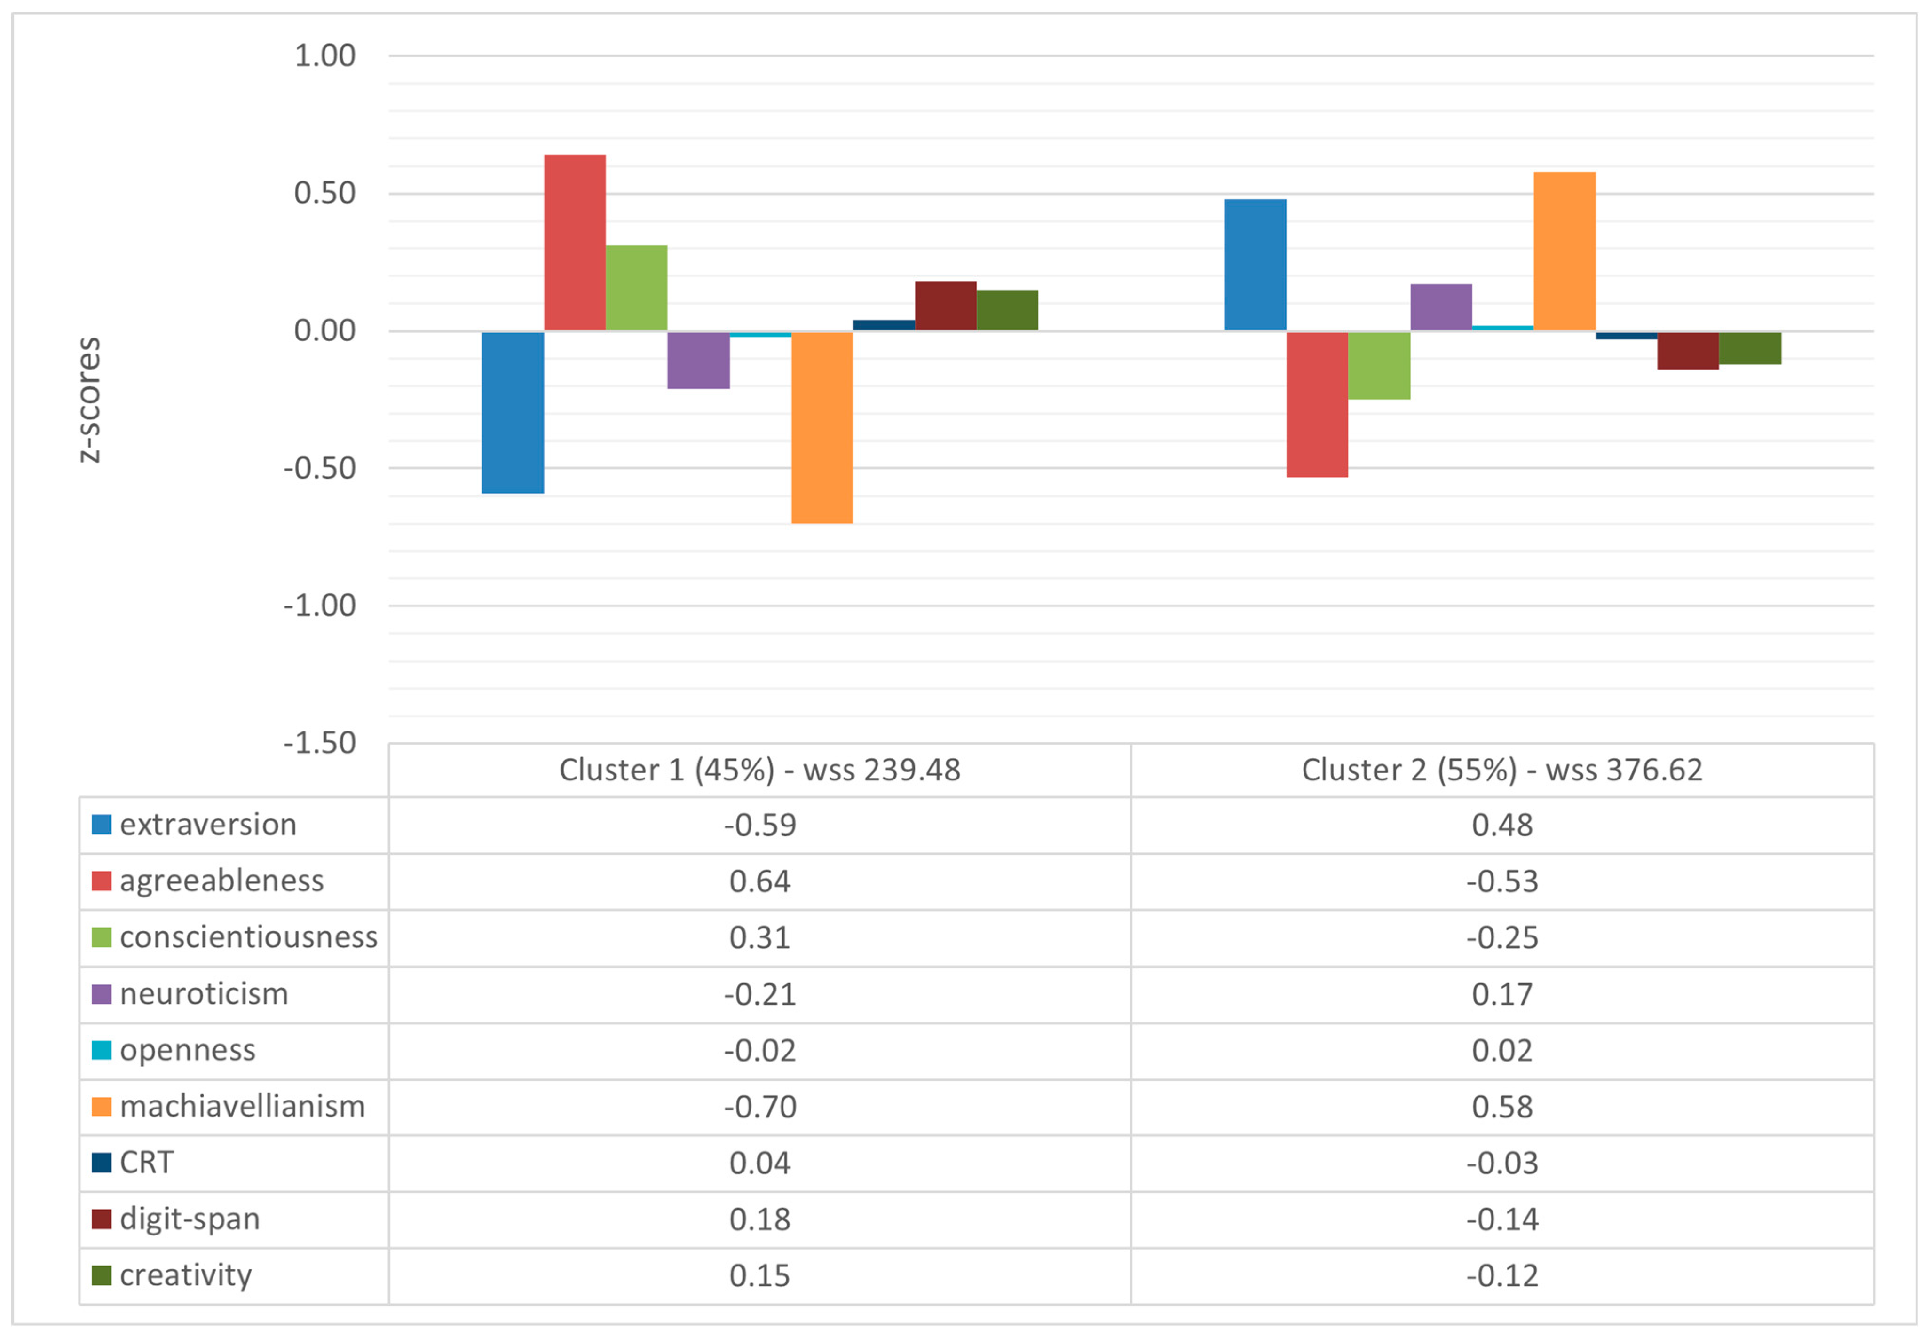Select the dark green creativity legend swatch
1928x1337 pixels.
102,1275
